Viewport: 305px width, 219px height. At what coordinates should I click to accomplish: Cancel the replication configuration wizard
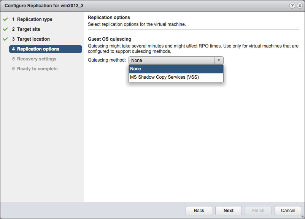(288, 210)
